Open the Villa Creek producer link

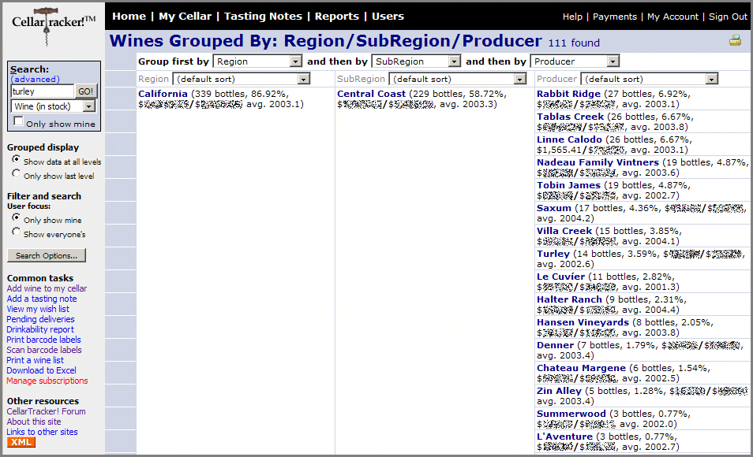coord(564,231)
